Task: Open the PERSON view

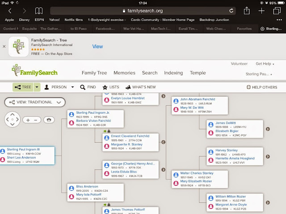Action: 55,87
